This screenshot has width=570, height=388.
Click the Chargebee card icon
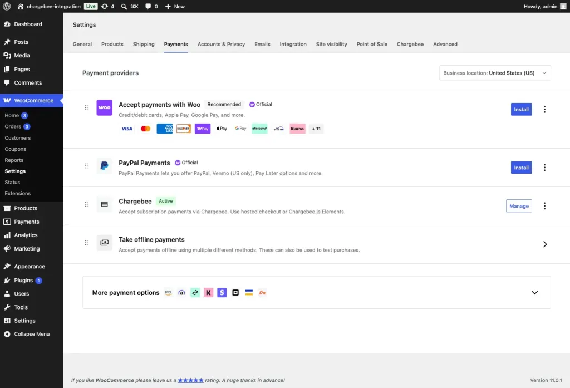click(x=104, y=204)
